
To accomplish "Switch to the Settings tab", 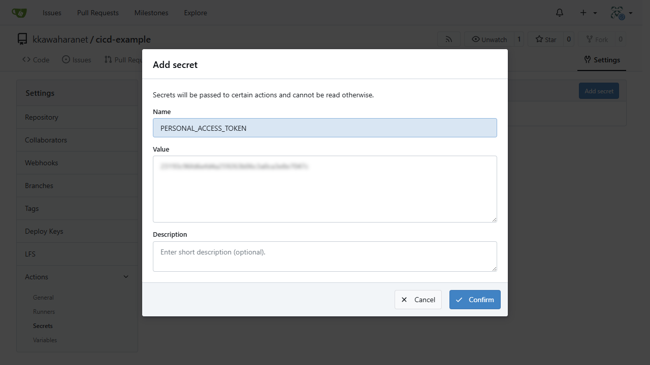I will [x=602, y=60].
